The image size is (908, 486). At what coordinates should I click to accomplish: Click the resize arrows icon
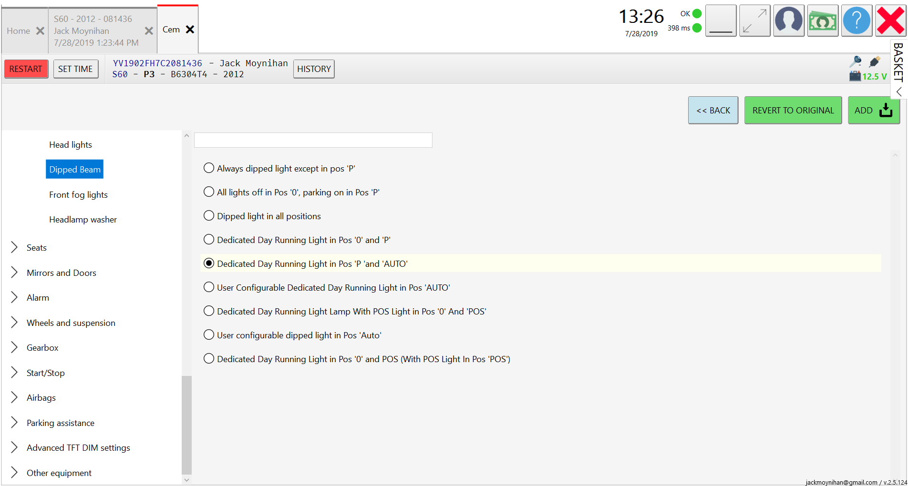click(755, 20)
